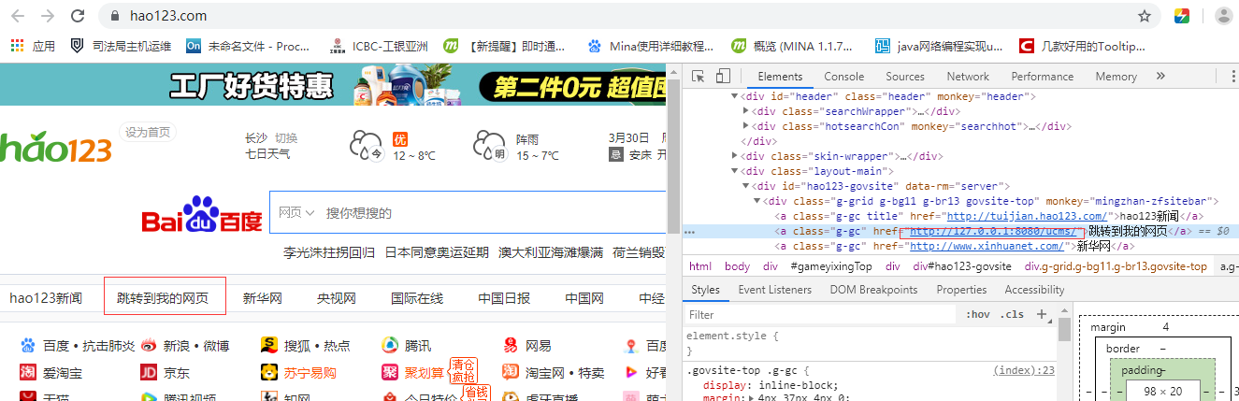Switch to the DevTools Sources tab
1239x401 pixels.
click(905, 77)
